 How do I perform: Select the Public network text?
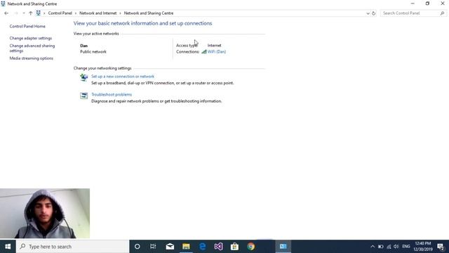pos(93,51)
